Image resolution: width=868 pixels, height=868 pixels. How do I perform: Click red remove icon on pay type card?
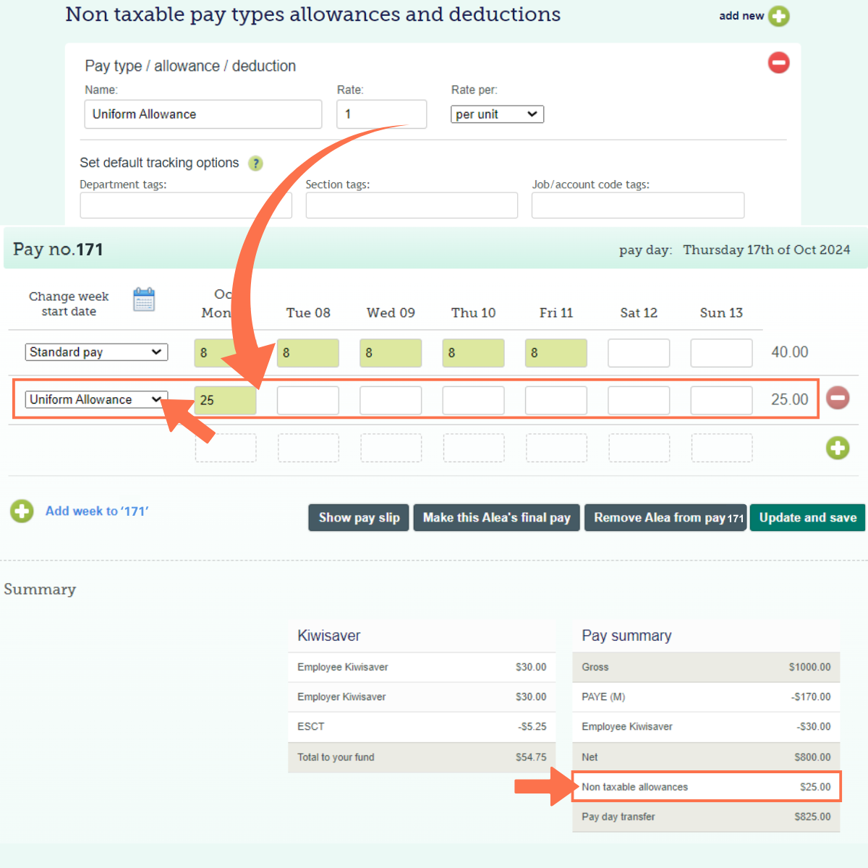pyautogui.click(x=778, y=63)
